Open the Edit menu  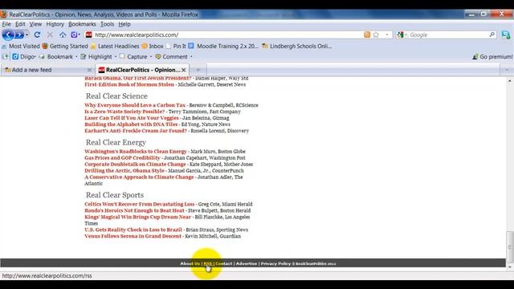(20, 24)
